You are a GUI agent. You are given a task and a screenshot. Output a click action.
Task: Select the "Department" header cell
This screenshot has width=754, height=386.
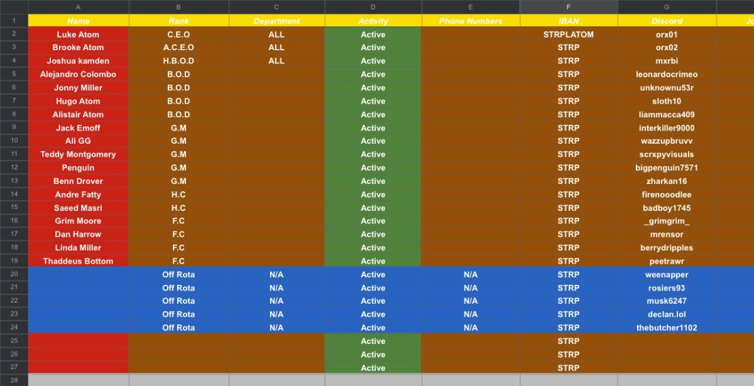tap(276, 21)
